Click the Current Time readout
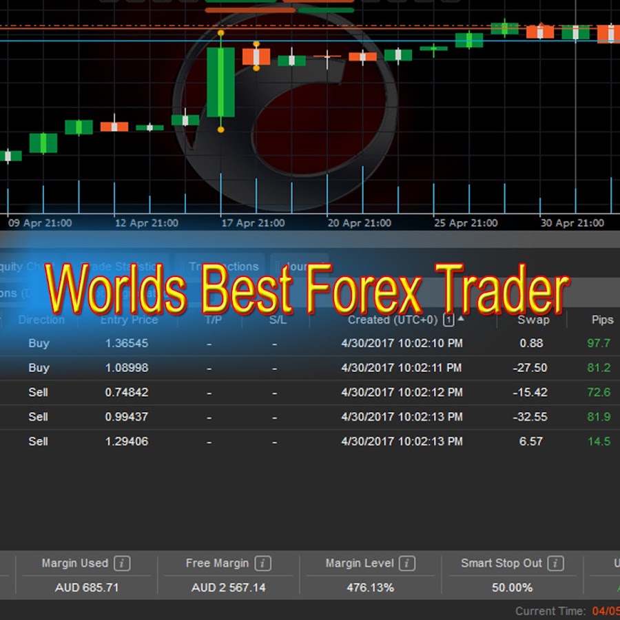This screenshot has height=620, width=620. click(567, 611)
